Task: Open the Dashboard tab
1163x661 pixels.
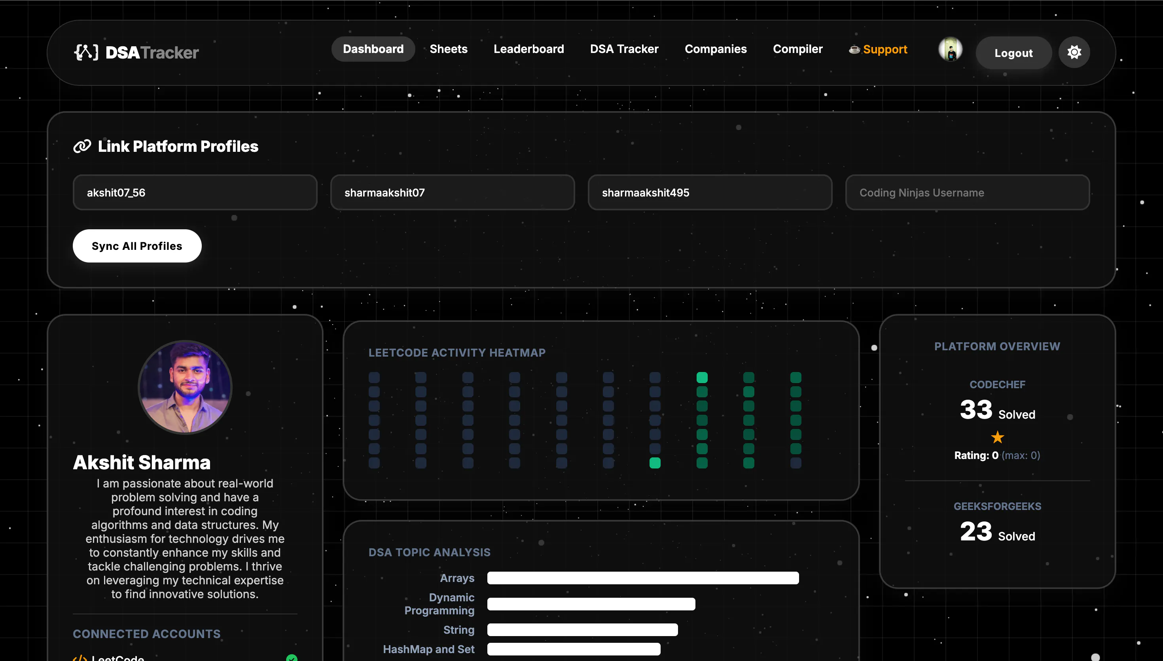Action: point(373,49)
